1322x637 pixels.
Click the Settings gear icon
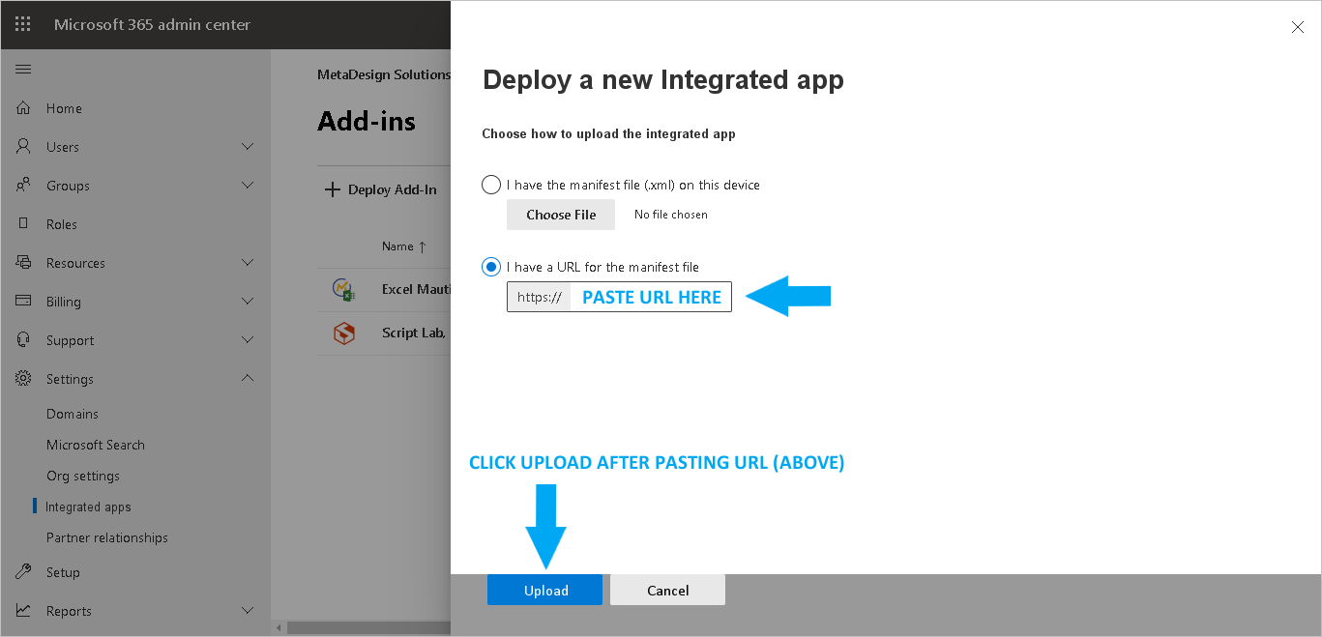[23, 379]
